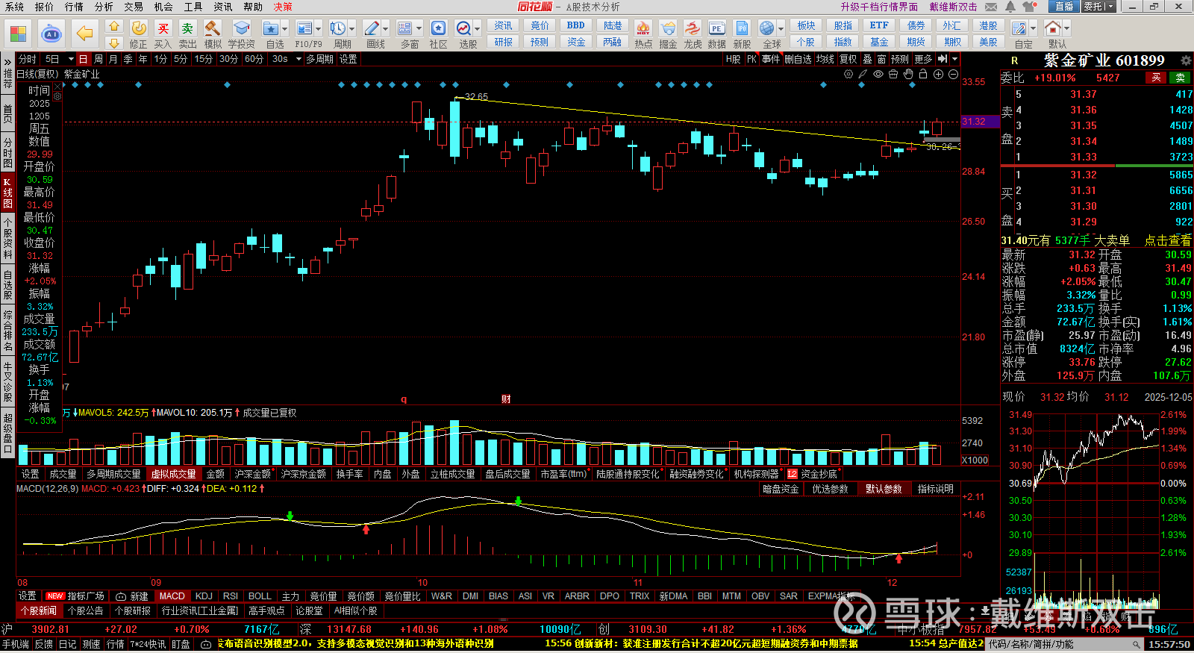Expand the 画线 drawing tool dropdown arrow
The height and width of the screenshot is (653, 1194).
[x=386, y=29]
